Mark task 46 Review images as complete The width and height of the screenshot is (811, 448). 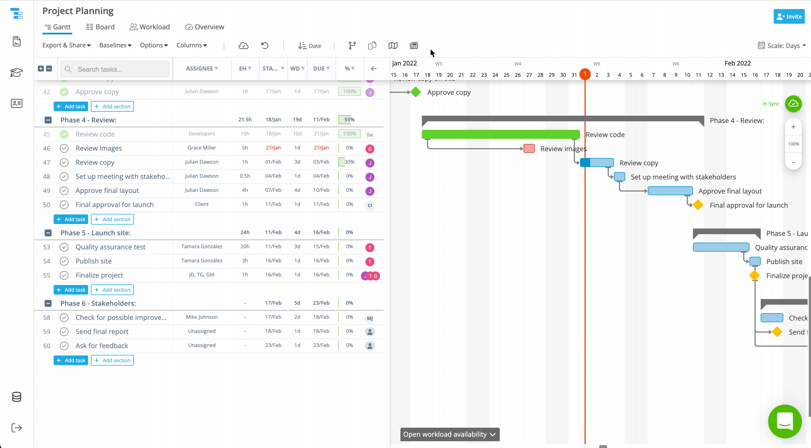[x=64, y=148]
